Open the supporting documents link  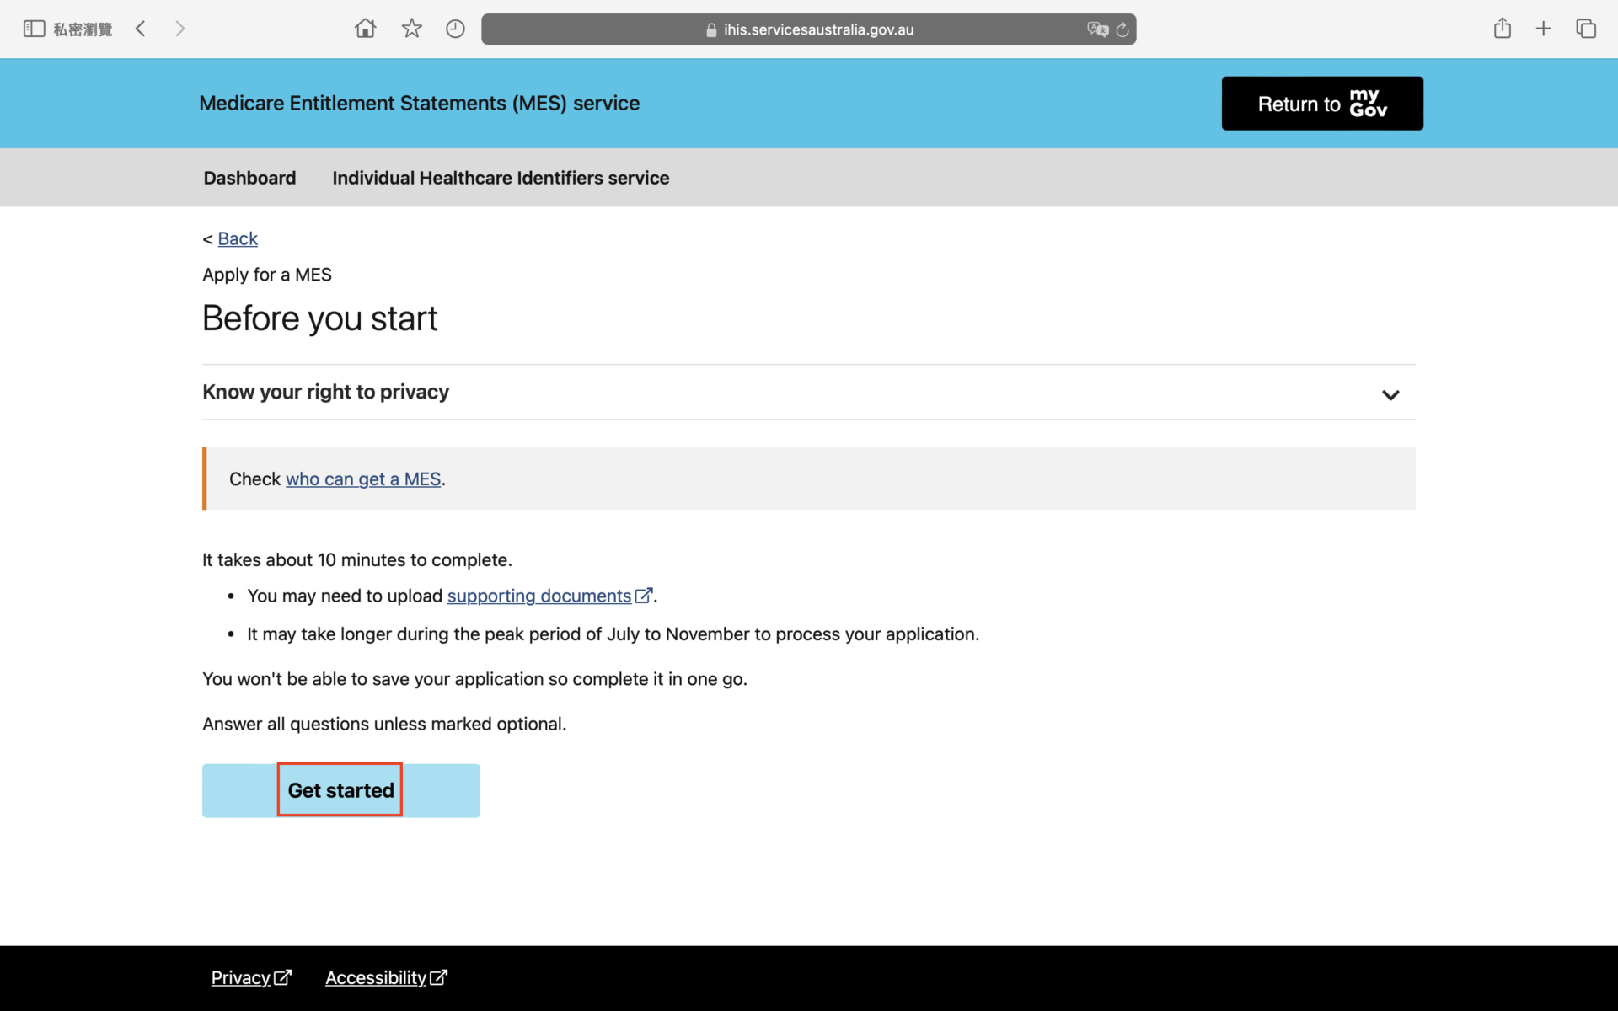pyautogui.click(x=539, y=596)
